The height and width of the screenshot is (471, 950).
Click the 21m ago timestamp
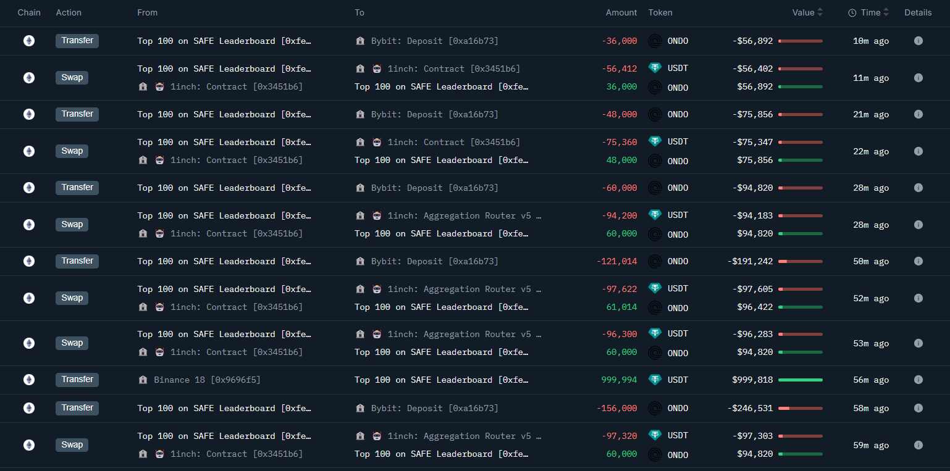(x=871, y=114)
